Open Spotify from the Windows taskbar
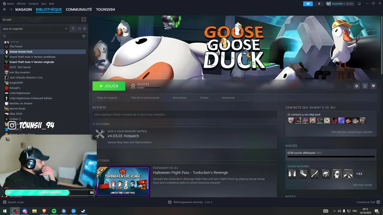Screen dimensions: 383x215 pyautogui.click(x=54, y=211)
